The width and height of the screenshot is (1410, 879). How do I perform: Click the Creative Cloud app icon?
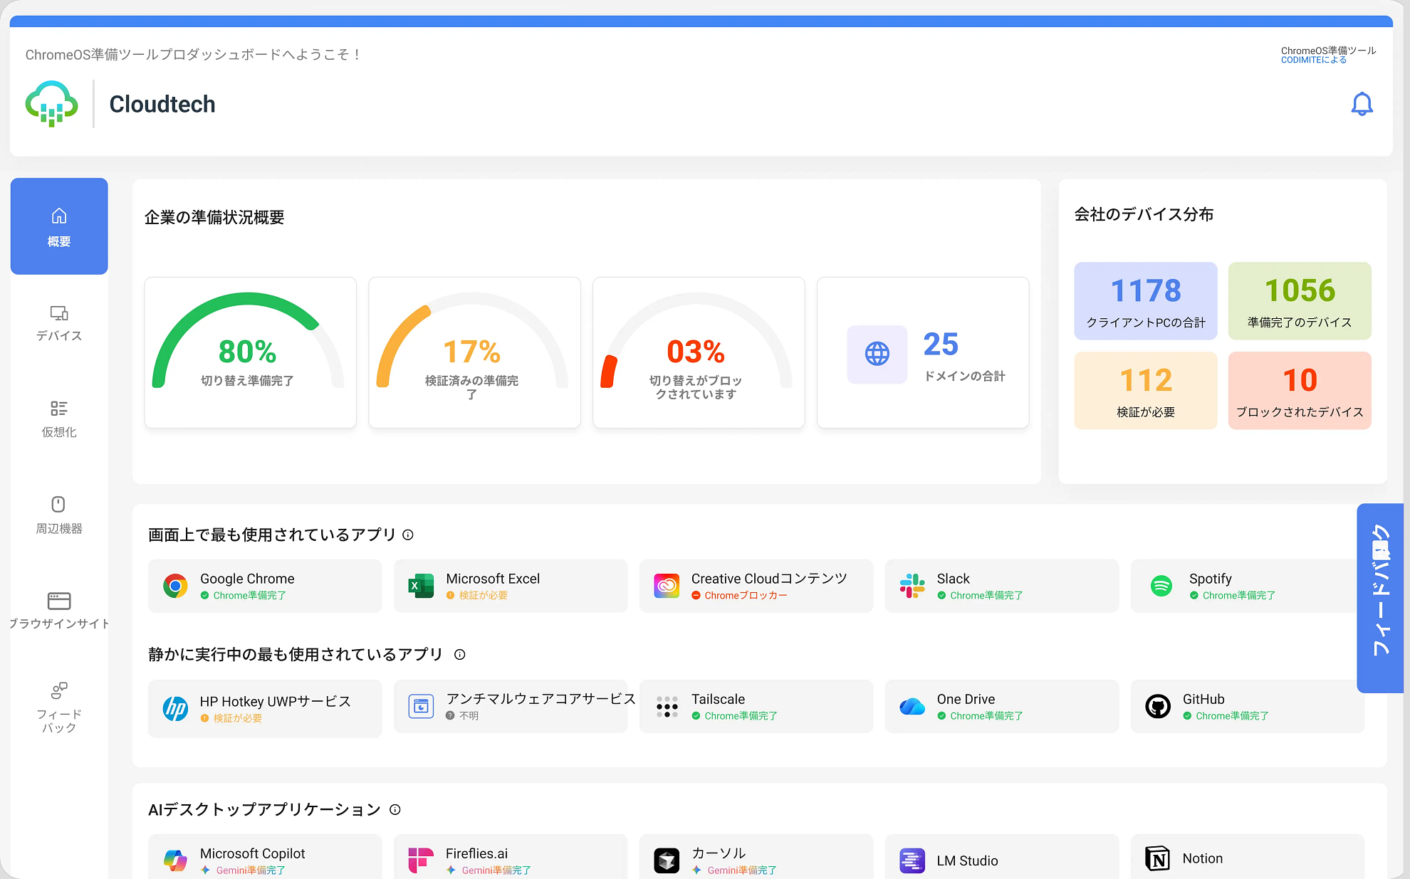[667, 586]
